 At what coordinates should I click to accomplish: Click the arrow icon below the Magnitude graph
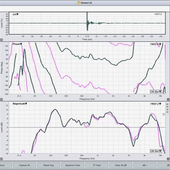[1, 159]
